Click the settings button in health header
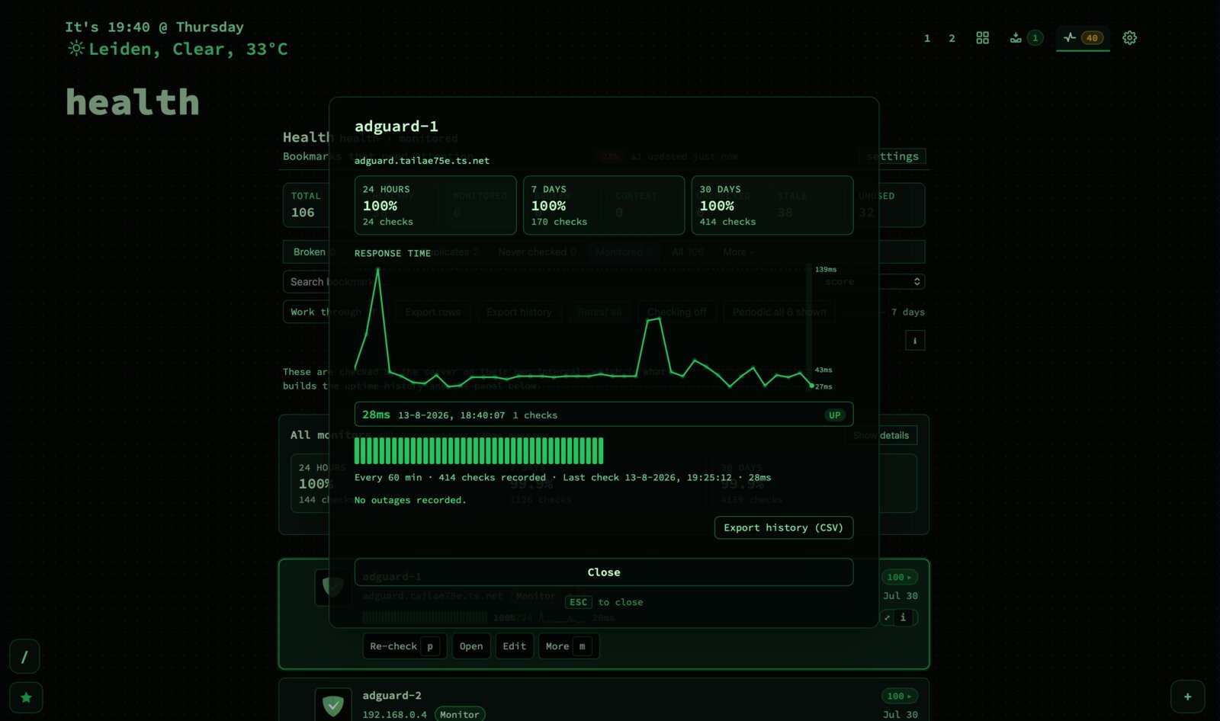Image resolution: width=1220 pixels, height=721 pixels. [x=893, y=156]
